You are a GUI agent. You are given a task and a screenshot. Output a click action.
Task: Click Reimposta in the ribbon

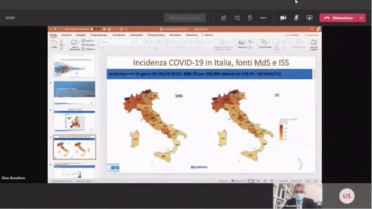[89, 45]
